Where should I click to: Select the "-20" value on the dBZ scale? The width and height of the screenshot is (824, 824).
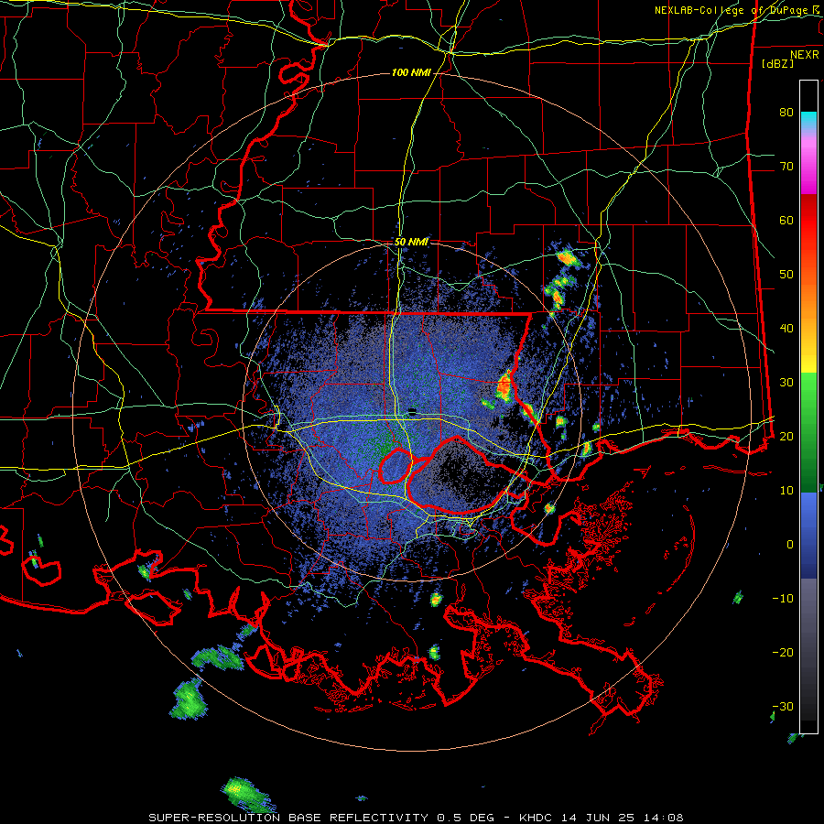click(783, 652)
